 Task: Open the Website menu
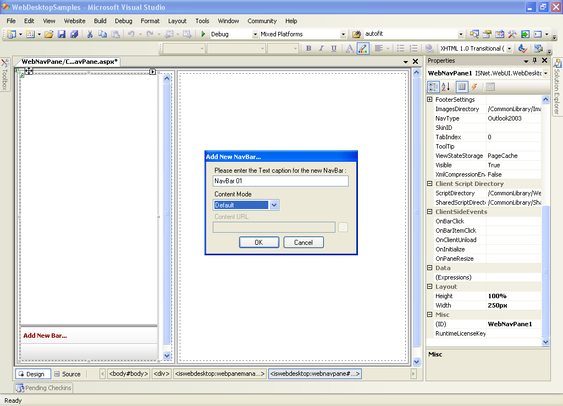point(75,21)
